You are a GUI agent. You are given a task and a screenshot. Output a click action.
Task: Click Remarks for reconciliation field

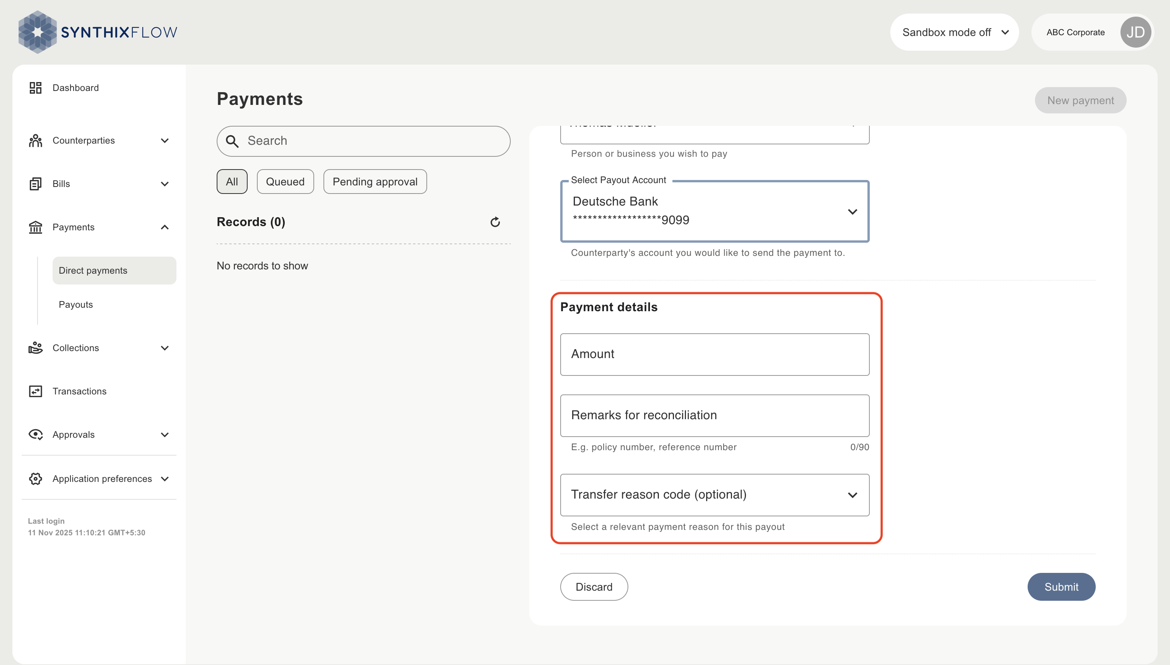click(x=714, y=416)
